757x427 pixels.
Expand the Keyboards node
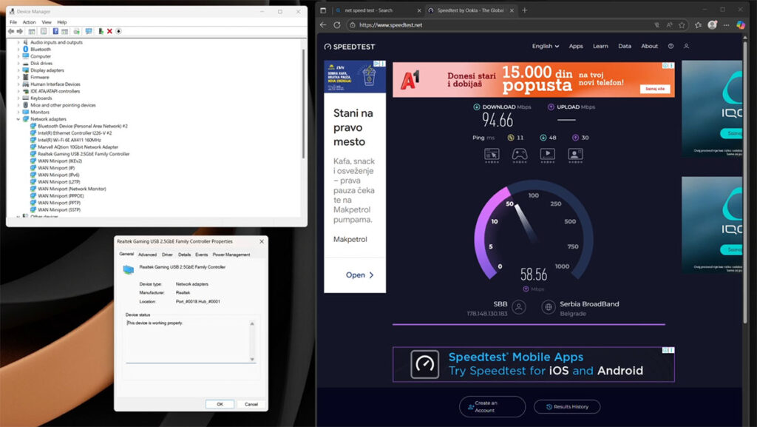click(18, 98)
